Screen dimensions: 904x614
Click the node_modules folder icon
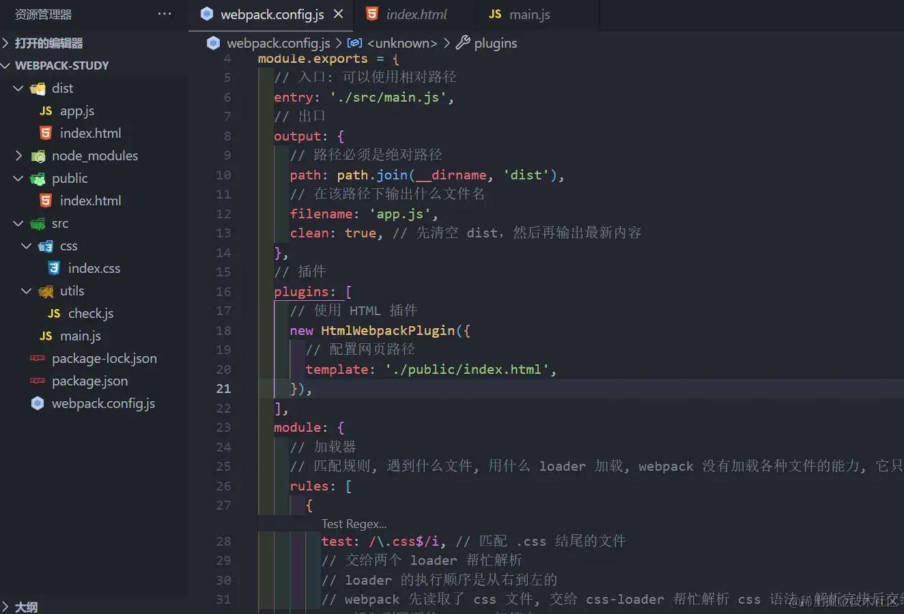[x=38, y=156]
